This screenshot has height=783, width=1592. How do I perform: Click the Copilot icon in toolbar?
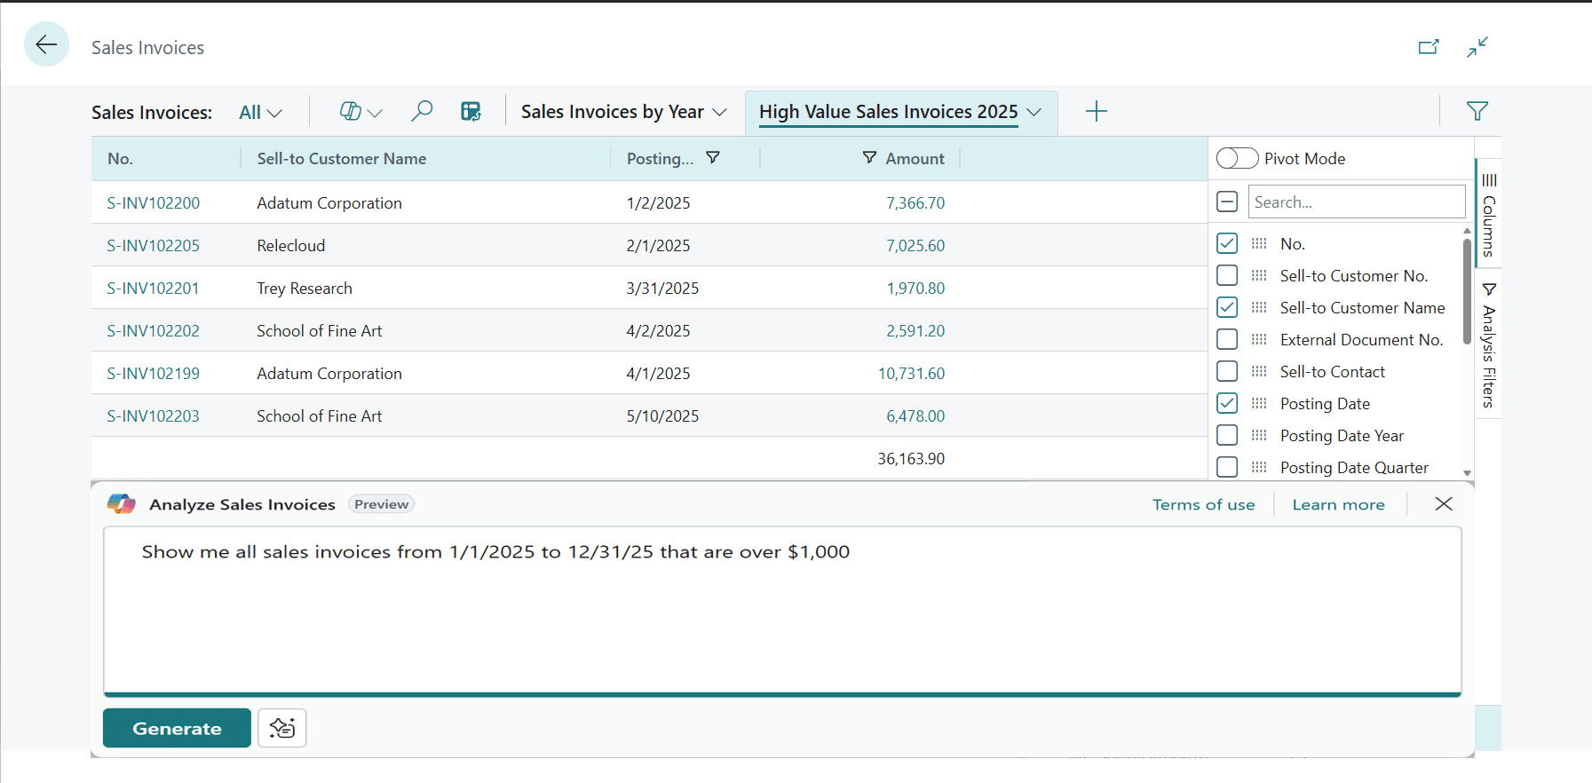point(352,111)
